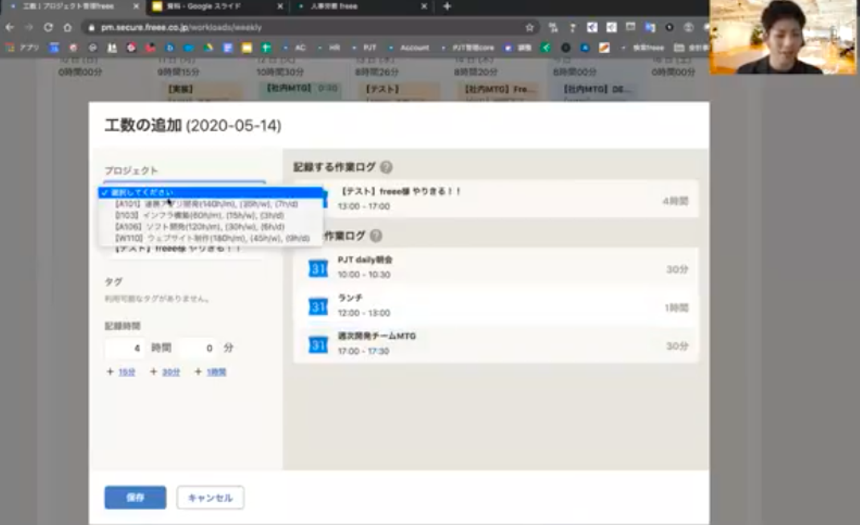
Task: Click the hours input field showing 4
Action: [125, 348]
